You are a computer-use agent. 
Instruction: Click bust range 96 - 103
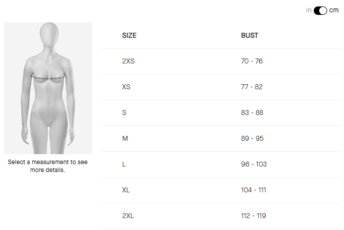253,165
